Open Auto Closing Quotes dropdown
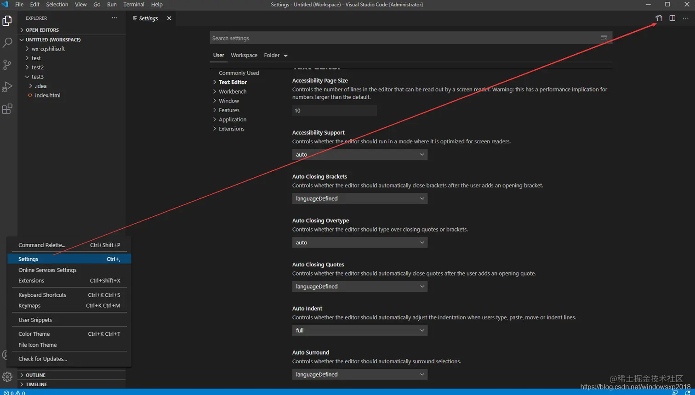The width and height of the screenshot is (695, 395). pyautogui.click(x=359, y=287)
